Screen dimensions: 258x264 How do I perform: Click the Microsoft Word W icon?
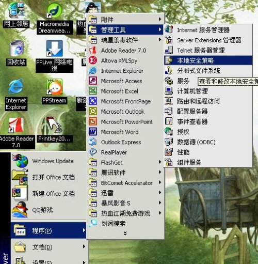click(x=93, y=132)
